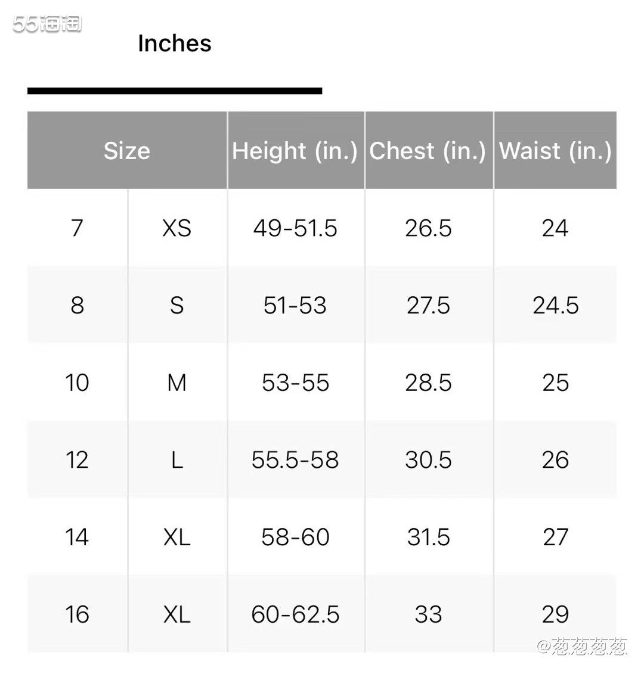Screen dimensions: 644x674
Task: Click the 49-51.5 height cell
Action: [x=296, y=228]
